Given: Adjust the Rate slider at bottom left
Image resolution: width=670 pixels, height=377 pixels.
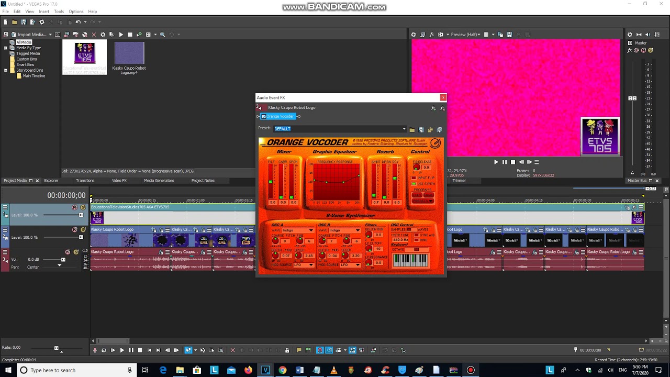Looking at the screenshot, I should point(57,348).
